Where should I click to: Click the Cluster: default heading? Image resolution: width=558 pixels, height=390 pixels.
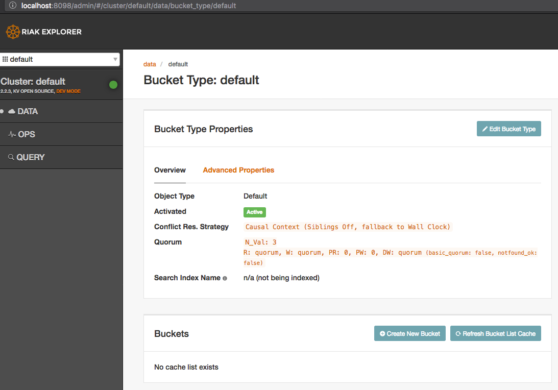[x=33, y=82]
